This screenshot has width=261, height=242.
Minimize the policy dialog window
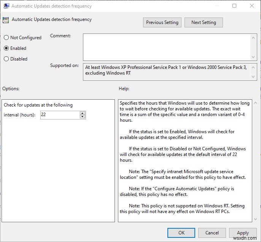click(217, 6)
